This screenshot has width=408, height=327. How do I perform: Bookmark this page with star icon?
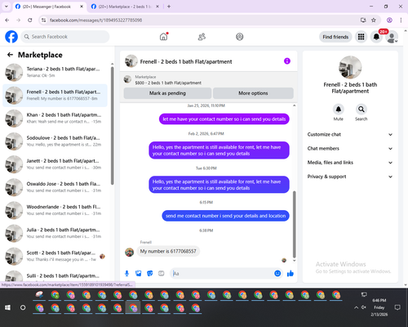[x=374, y=20]
